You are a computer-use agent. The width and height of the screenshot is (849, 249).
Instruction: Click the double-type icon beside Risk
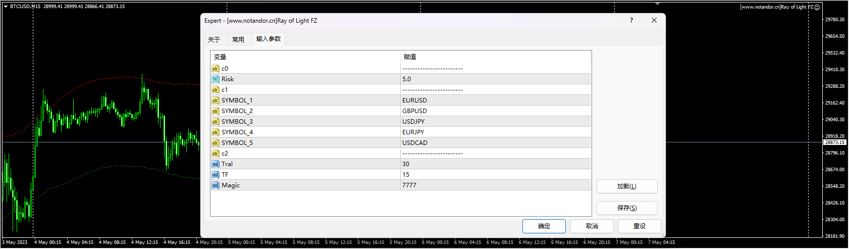[216, 79]
